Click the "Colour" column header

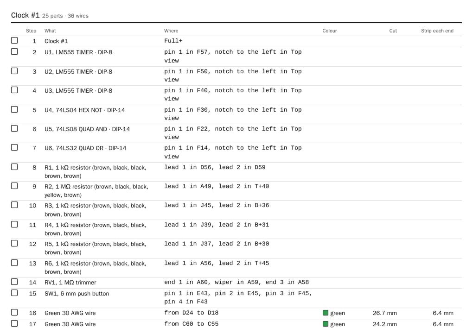tap(329, 31)
